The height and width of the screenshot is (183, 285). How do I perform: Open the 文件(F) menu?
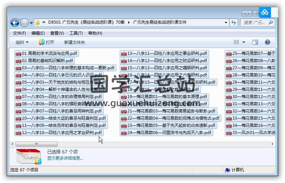20,33
